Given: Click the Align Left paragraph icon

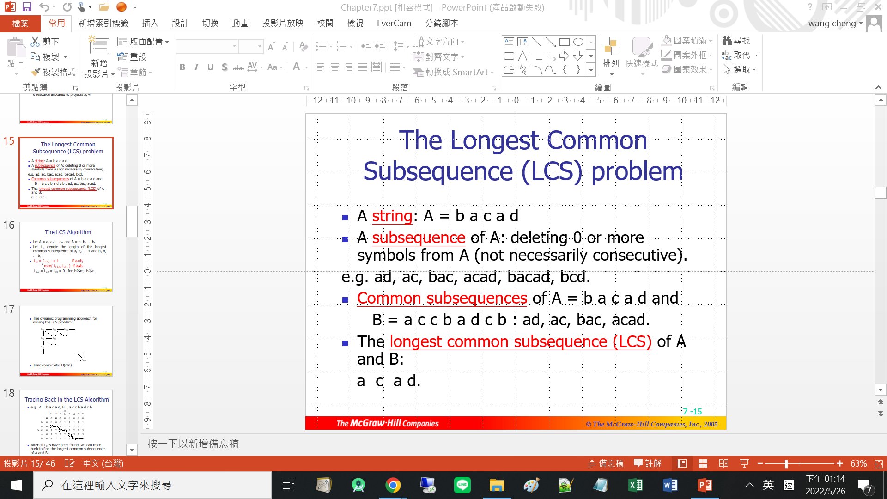Looking at the screenshot, I should [x=321, y=67].
